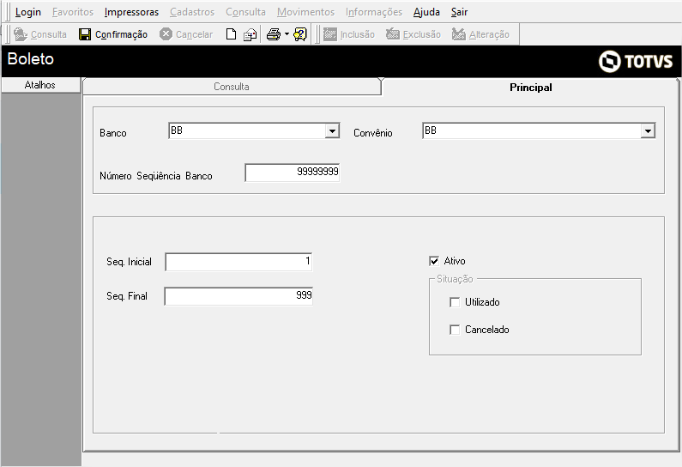The height and width of the screenshot is (467, 682).
Task: Click the Cancelar toolbar label
Action: tap(195, 34)
